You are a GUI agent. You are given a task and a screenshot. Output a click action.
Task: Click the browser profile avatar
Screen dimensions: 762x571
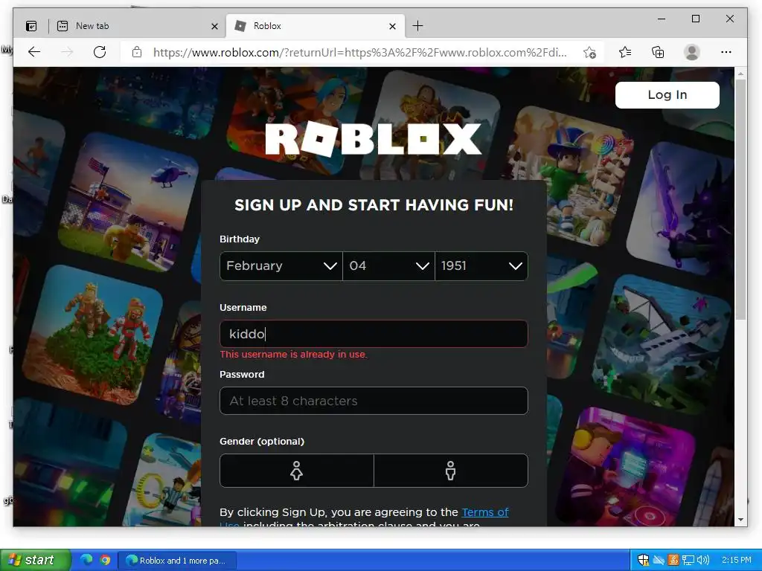pos(691,52)
